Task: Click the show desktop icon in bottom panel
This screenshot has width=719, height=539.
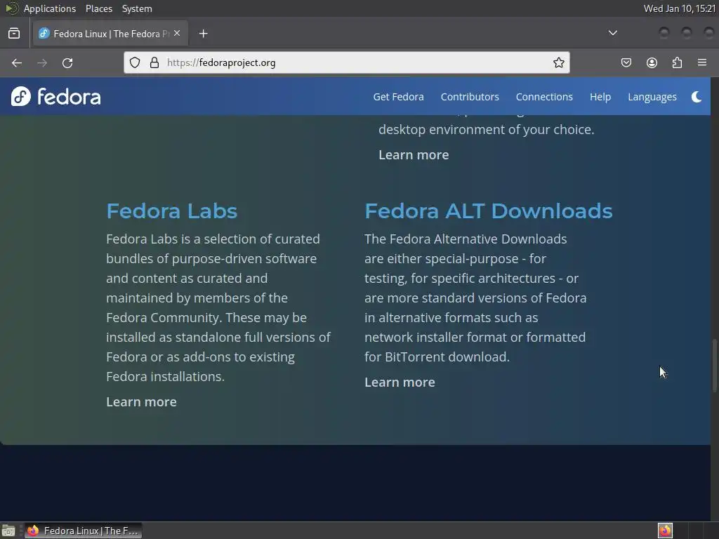Action: (8, 531)
